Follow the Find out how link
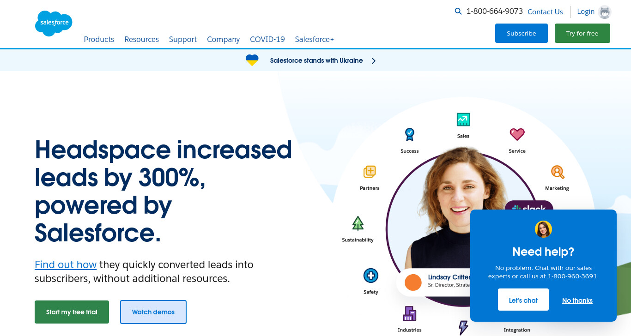 (x=66, y=264)
